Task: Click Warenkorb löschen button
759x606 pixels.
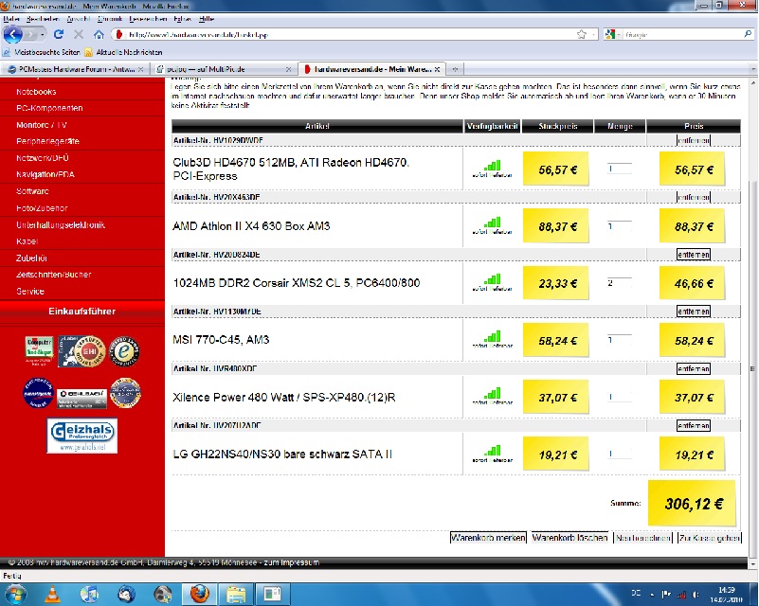Action: [x=569, y=537]
